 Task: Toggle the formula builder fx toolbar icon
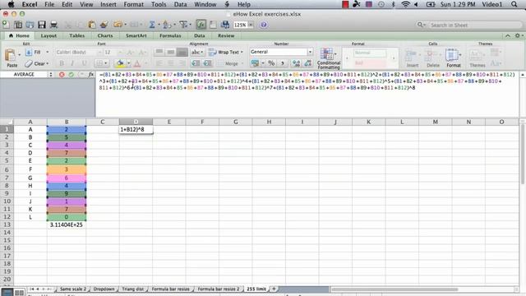pyautogui.click(x=201, y=25)
